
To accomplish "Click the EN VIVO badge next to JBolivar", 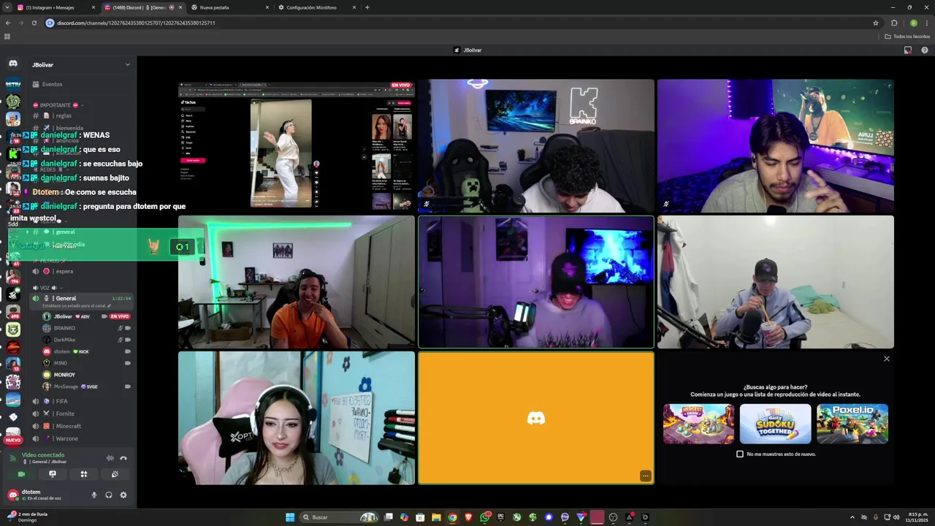I will tap(120, 316).
